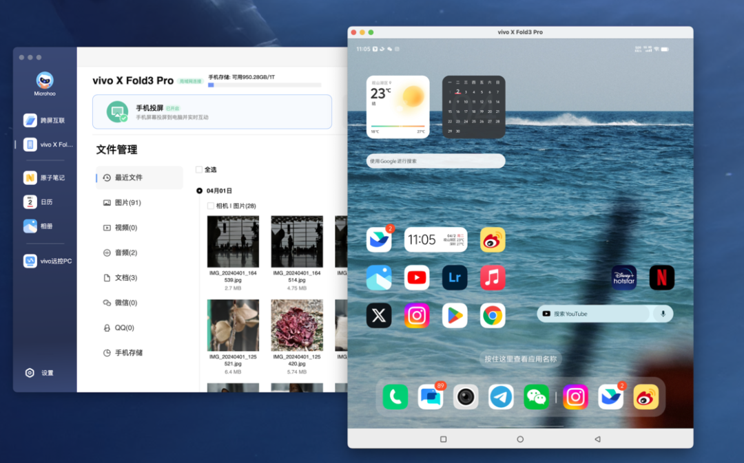The image size is (744, 463).
Task: Collapse the 04月01日 date group
Action: click(x=199, y=191)
